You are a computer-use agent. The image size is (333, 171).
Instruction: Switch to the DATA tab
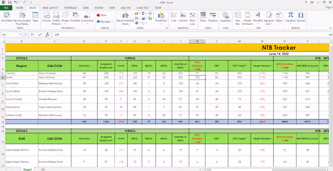[x=86, y=7]
